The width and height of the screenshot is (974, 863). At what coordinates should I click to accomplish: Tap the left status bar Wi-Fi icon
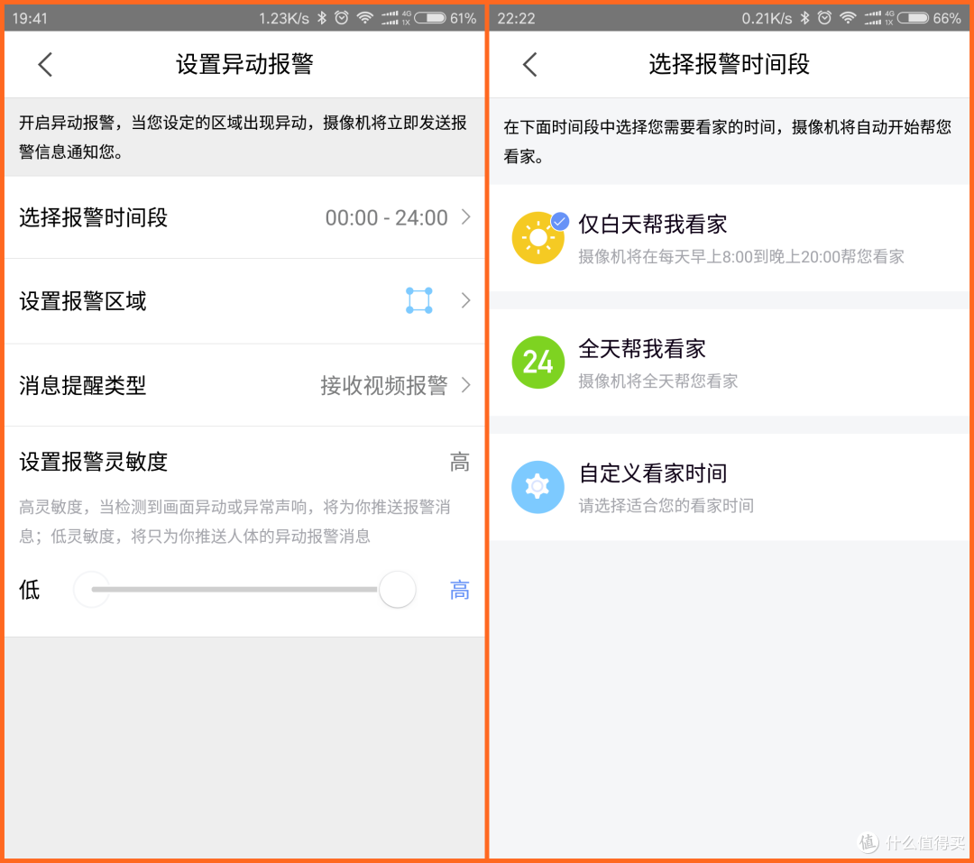(365, 17)
